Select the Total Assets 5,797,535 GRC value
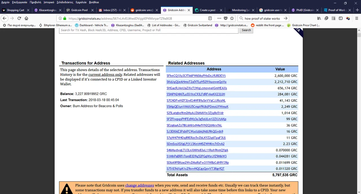 (285, 175)
